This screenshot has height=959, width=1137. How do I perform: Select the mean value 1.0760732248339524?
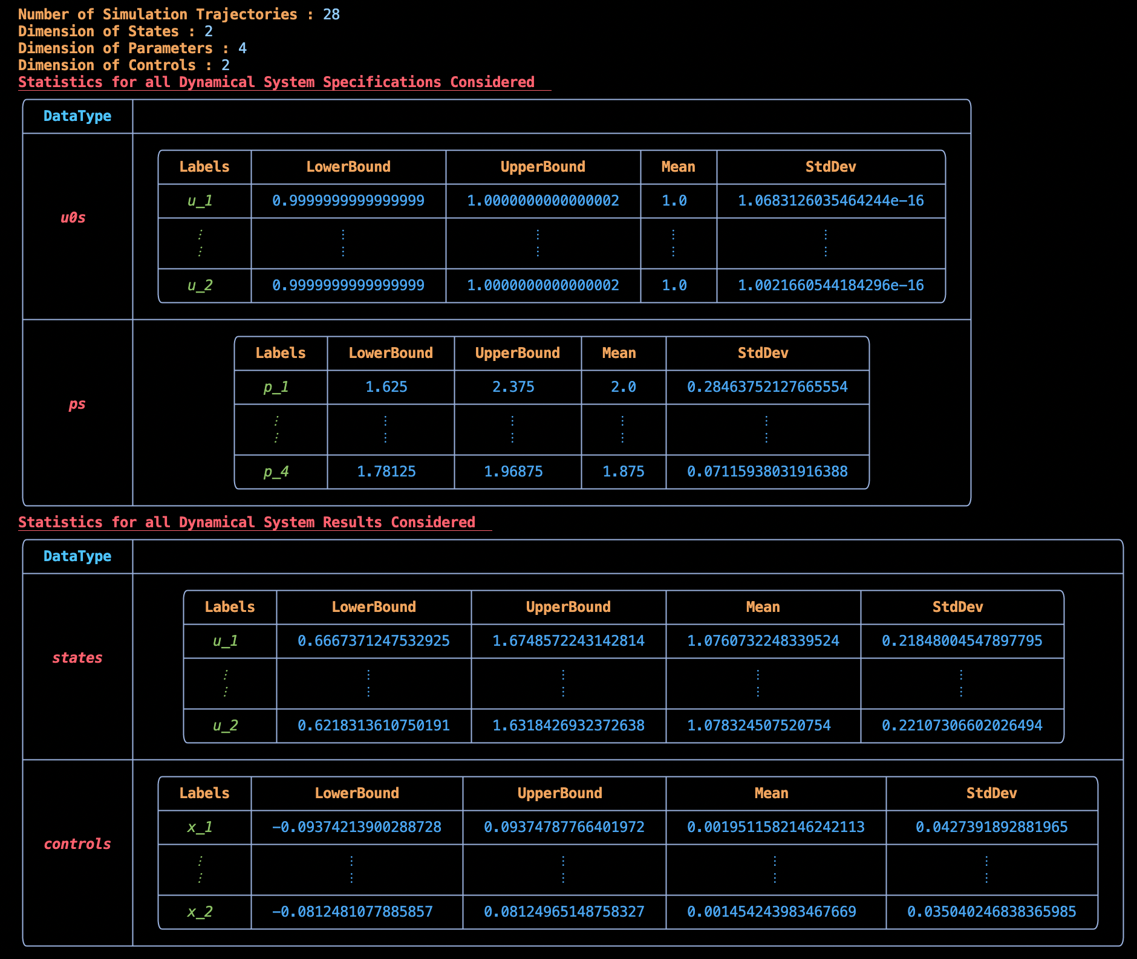763,641
